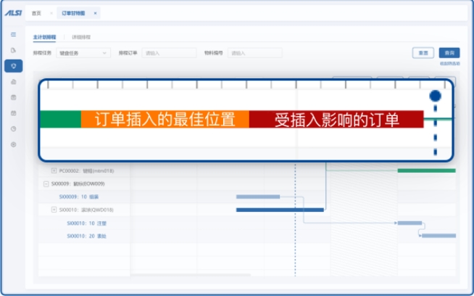
Task: Click the blue timeline marker dot
Action: click(x=435, y=96)
